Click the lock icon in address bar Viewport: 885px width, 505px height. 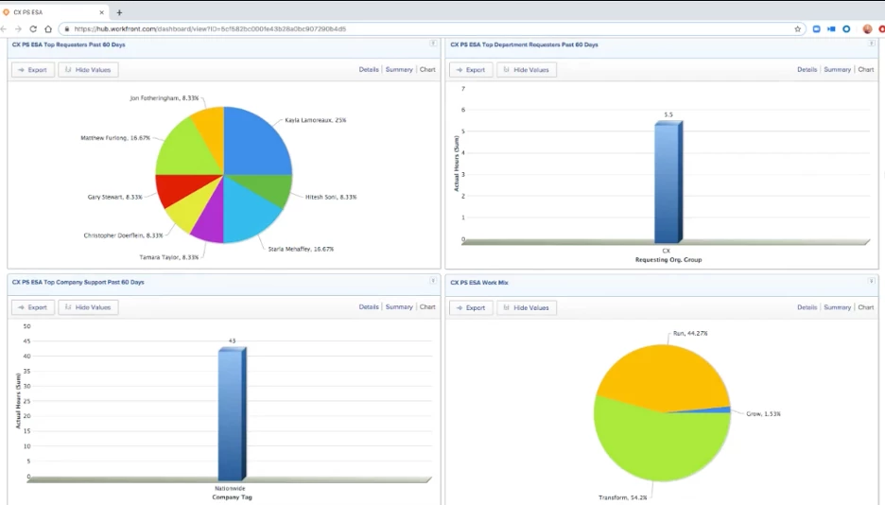(66, 28)
